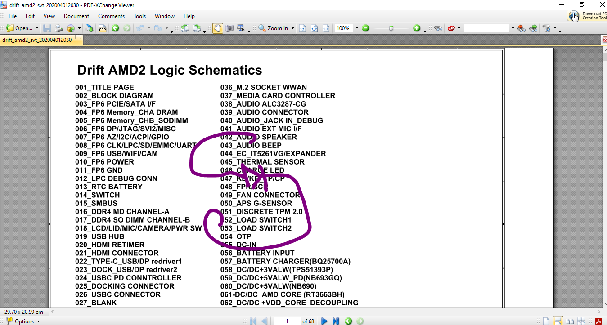This screenshot has width=607, height=325.
Task: Click the Undo toolbar icon
Action: pos(139,28)
